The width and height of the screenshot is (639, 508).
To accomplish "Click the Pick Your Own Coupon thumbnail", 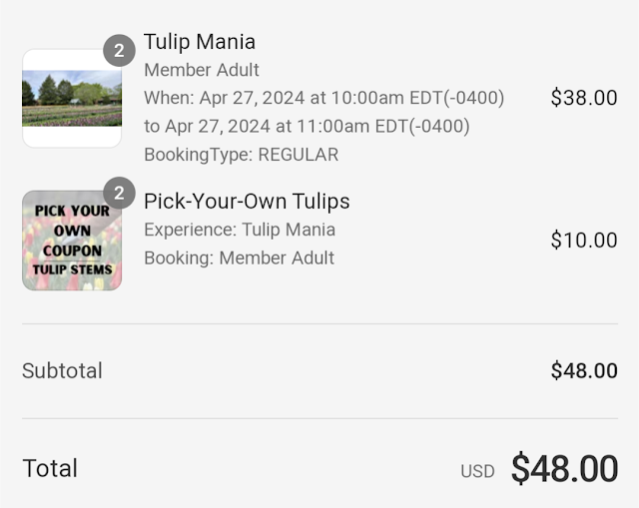I will pyautogui.click(x=72, y=241).
